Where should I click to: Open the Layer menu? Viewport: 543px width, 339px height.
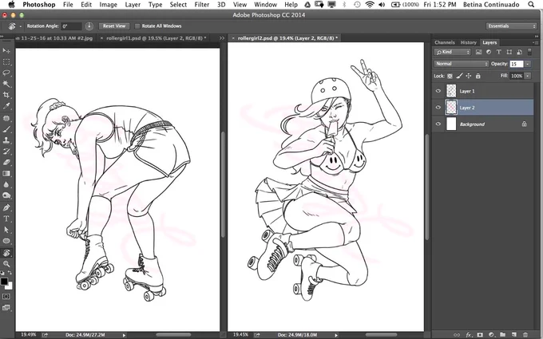tap(133, 5)
